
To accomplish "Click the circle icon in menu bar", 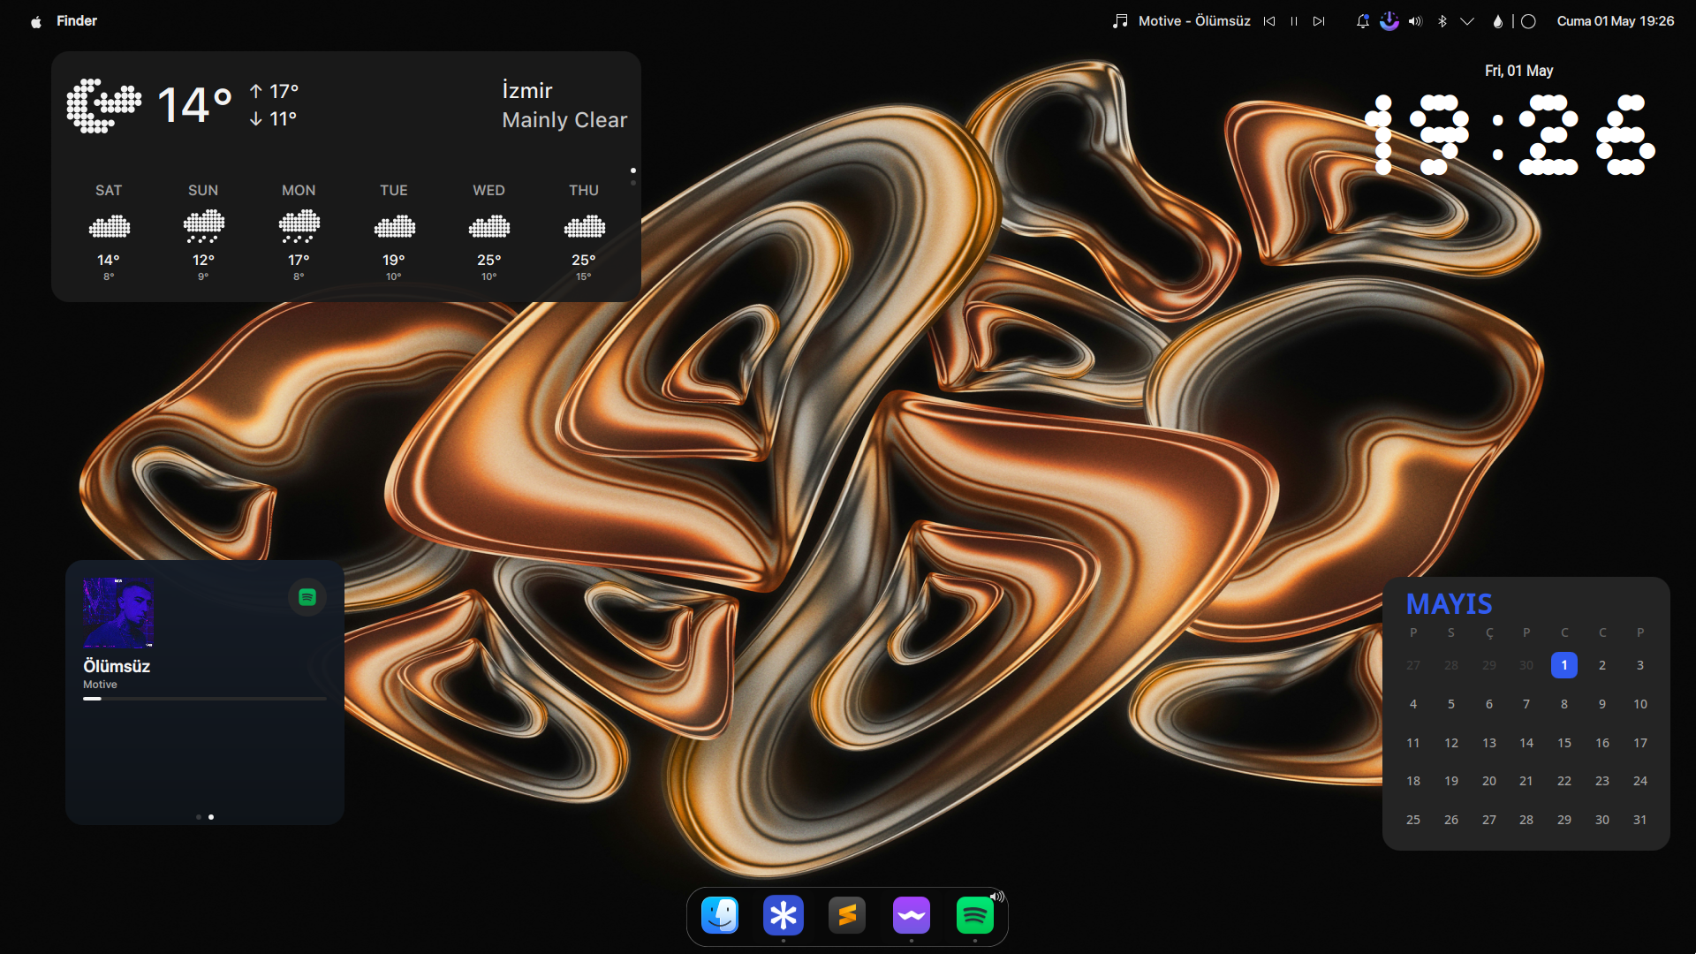I will (x=1528, y=21).
